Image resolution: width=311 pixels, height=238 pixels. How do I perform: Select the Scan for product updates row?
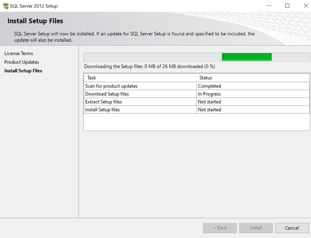coord(111,86)
